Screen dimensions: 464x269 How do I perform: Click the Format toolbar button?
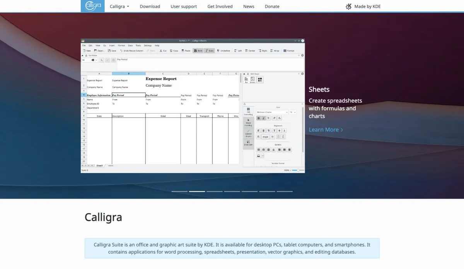[x=289, y=51]
